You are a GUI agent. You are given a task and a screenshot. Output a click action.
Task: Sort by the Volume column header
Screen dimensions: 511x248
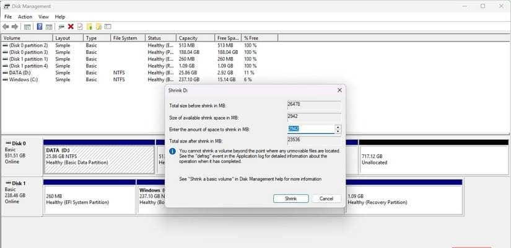[27, 38]
